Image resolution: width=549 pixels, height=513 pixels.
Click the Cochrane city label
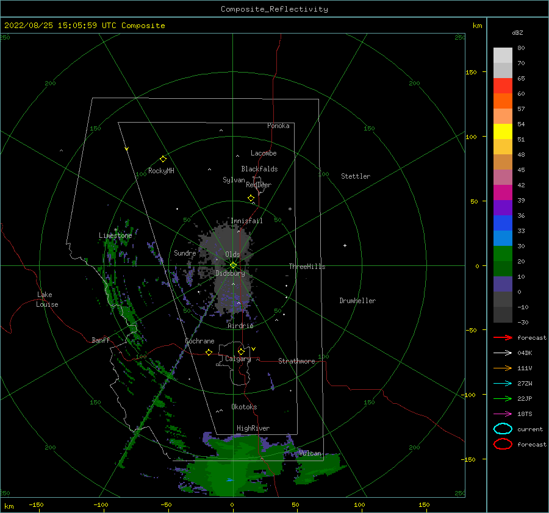(x=199, y=341)
